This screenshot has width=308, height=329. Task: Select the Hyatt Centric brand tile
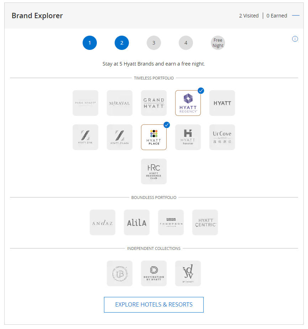coord(205,222)
